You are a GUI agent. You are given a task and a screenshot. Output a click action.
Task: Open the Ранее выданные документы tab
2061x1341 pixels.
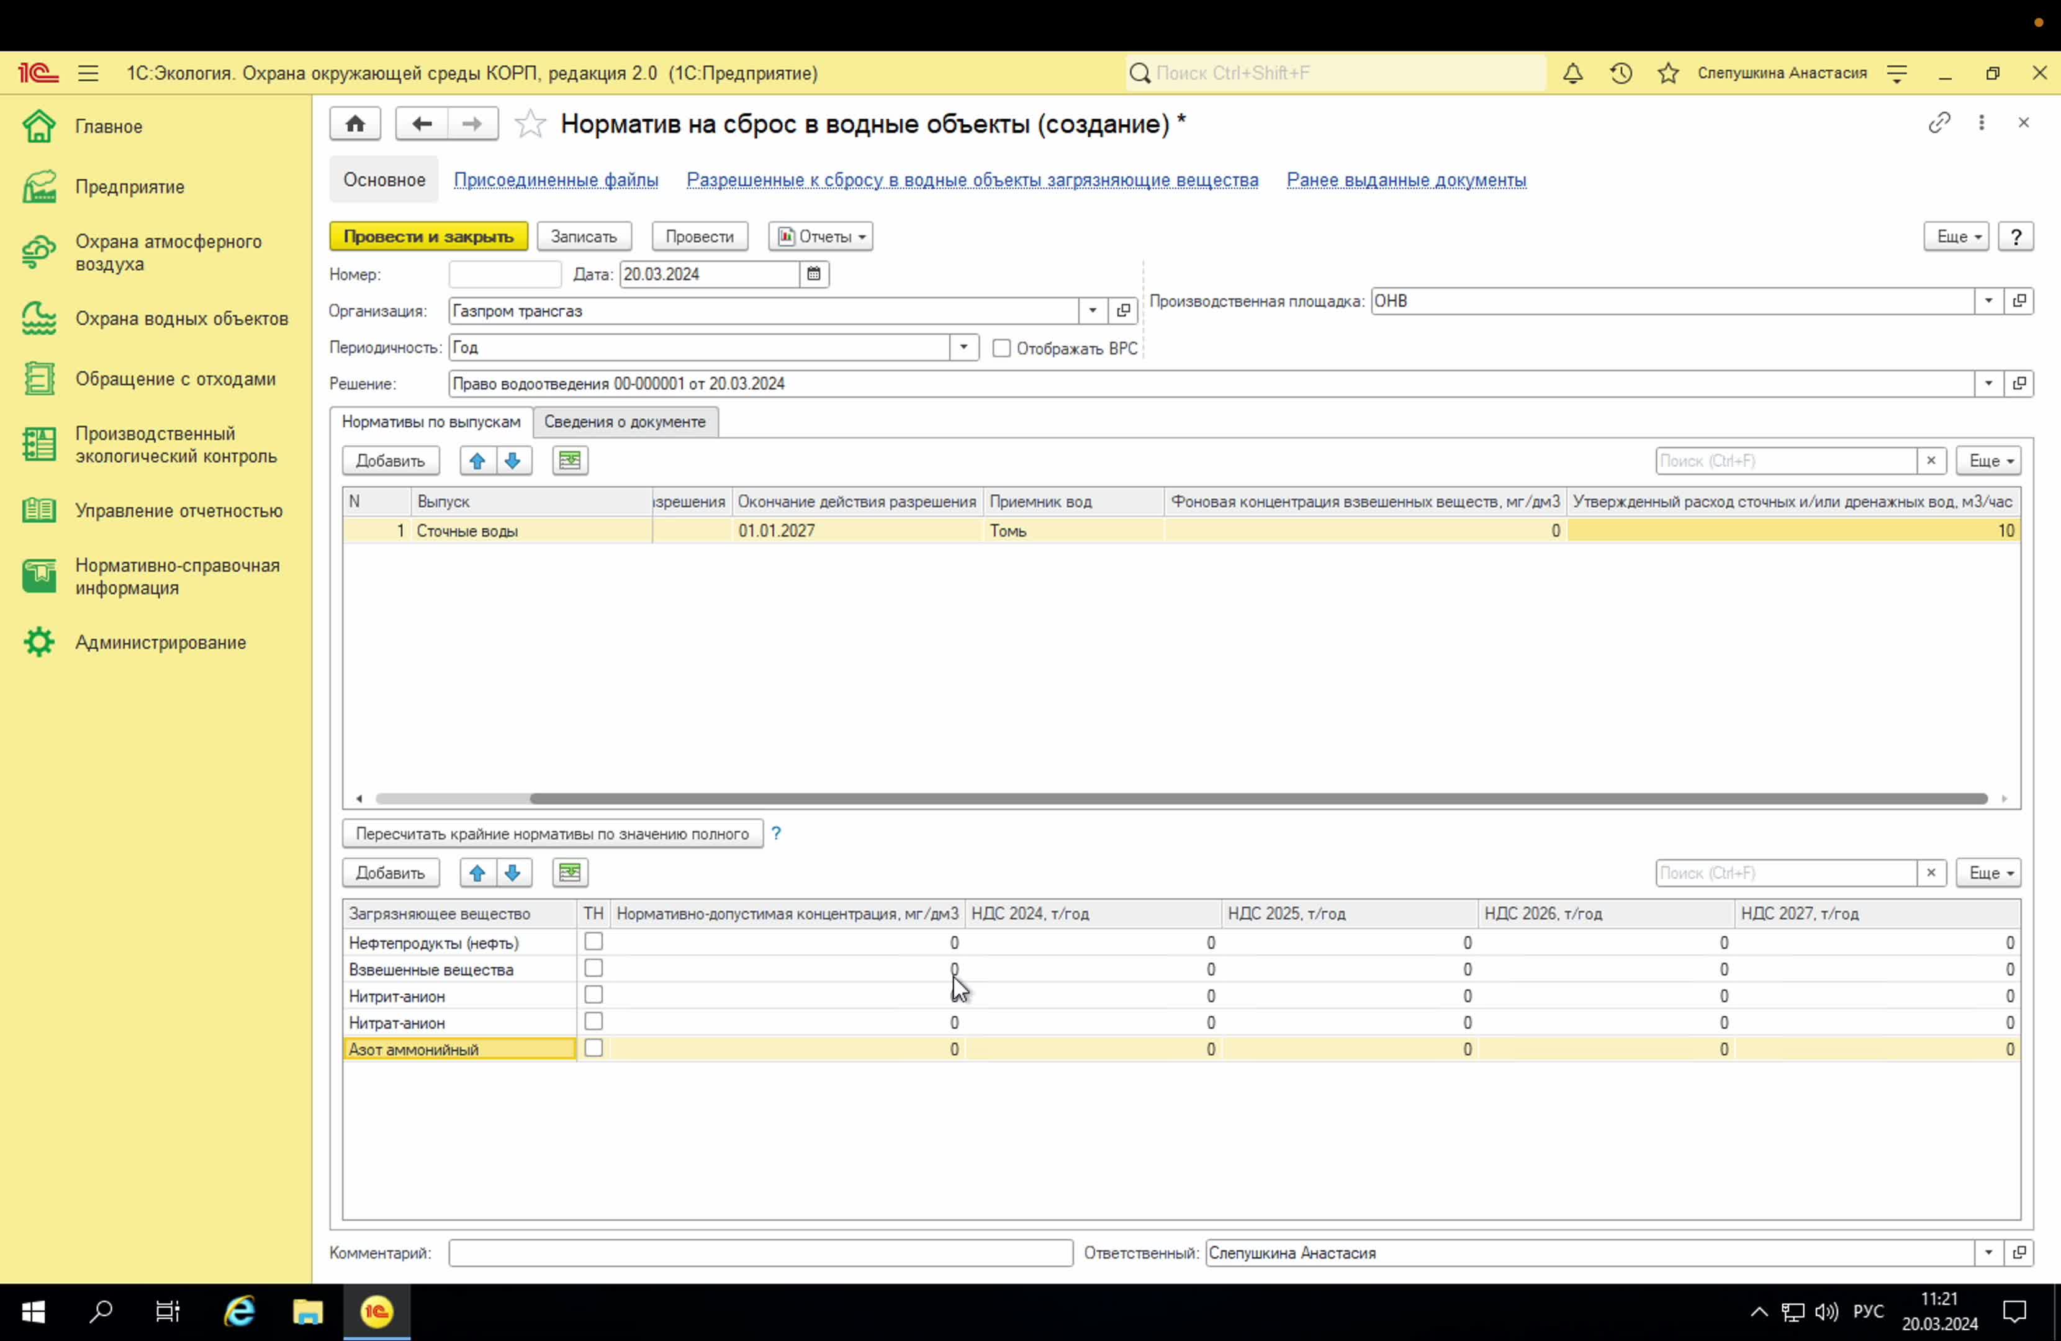coord(1406,180)
